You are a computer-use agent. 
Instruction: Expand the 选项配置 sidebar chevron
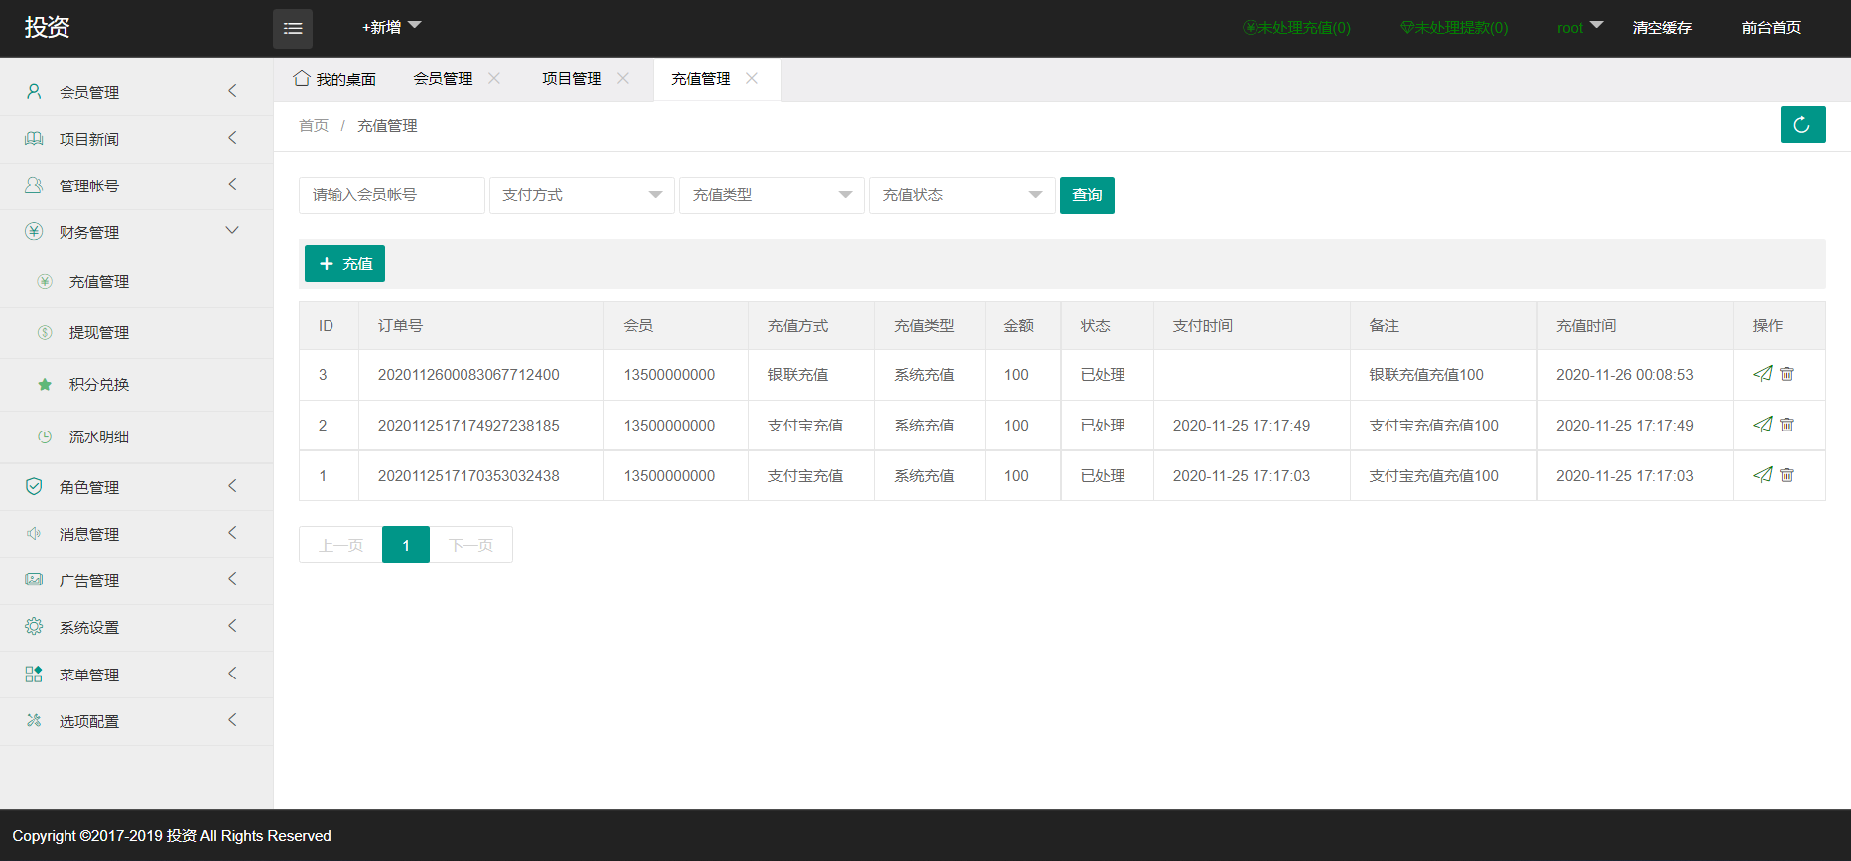click(232, 720)
